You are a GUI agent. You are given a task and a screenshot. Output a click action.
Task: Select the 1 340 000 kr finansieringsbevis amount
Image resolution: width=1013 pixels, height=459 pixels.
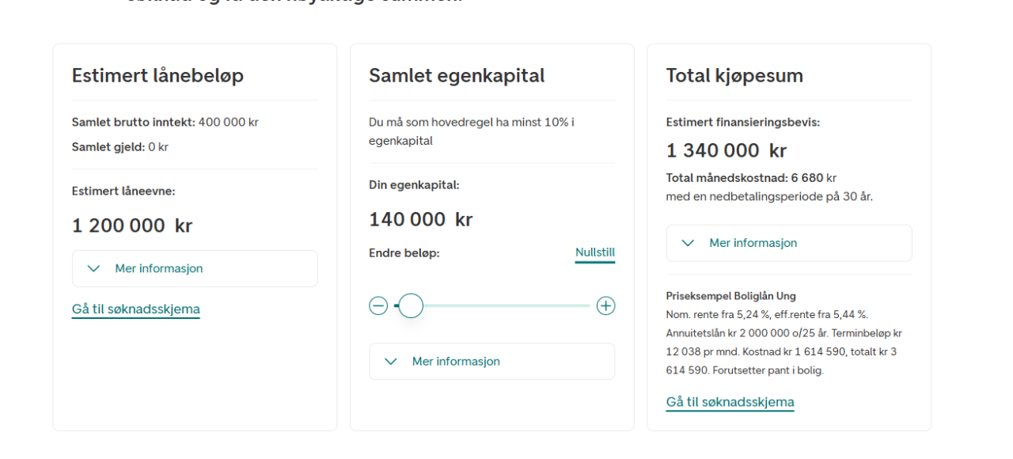[x=727, y=150]
